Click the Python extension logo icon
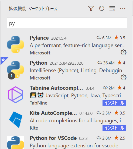 pyautogui.click(x=15, y=70)
